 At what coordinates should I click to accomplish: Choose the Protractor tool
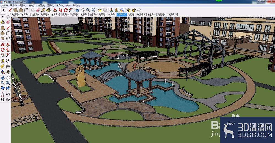[2, 66]
